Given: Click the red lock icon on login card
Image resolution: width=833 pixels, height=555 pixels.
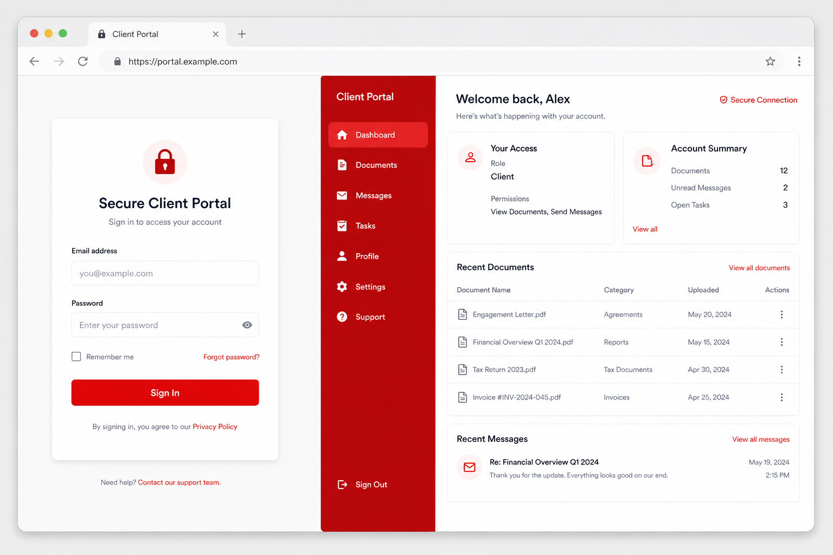Looking at the screenshot, I should 165,162.
